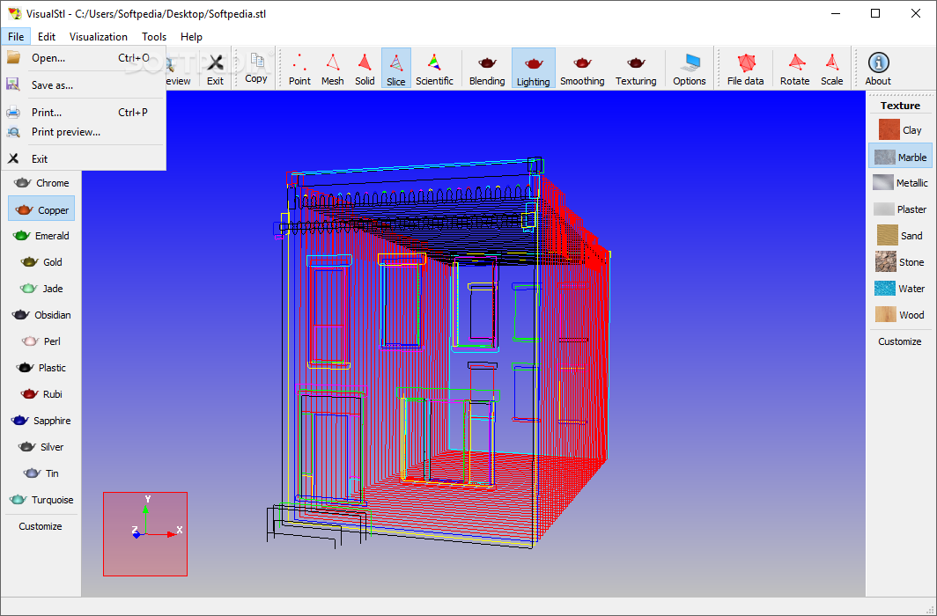937x616 pixels.
Task: Choose the Rubi material
Action: pyautogui.click(x=41, y=394)
